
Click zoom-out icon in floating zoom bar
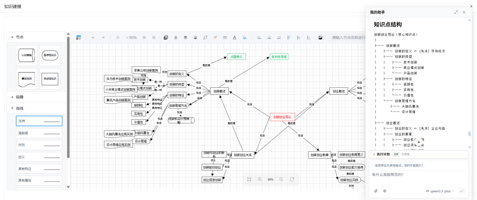(281, 179)
